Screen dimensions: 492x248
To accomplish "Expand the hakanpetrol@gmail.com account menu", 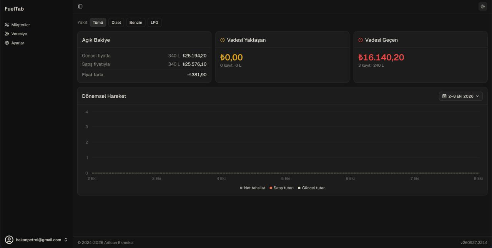I will point(36,240).
